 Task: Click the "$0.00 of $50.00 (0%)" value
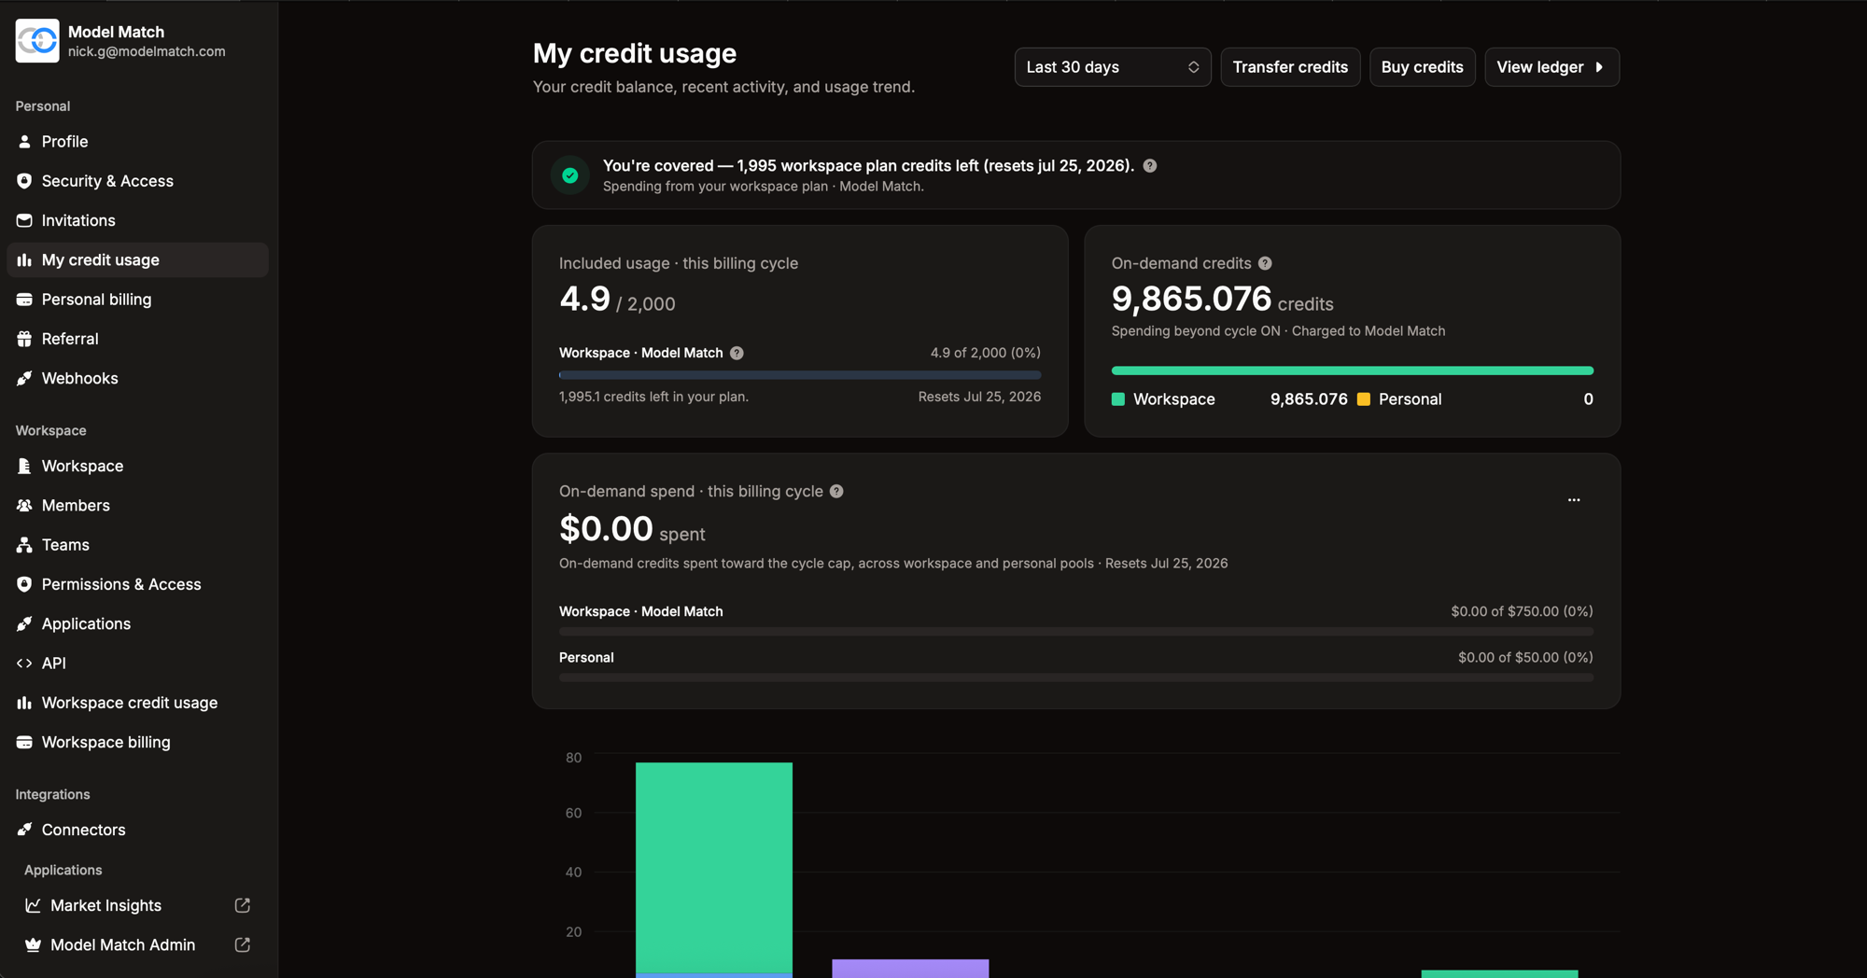coord(1525,657)
